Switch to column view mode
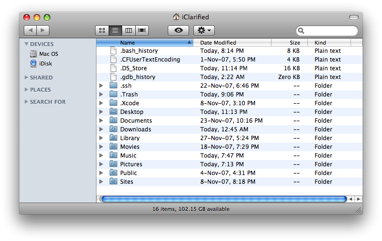The width and height of the screenshot is (382, 241). pos(128,30)
